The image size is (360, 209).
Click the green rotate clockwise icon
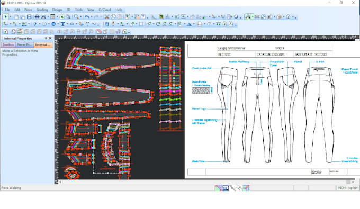pos(158,24)
